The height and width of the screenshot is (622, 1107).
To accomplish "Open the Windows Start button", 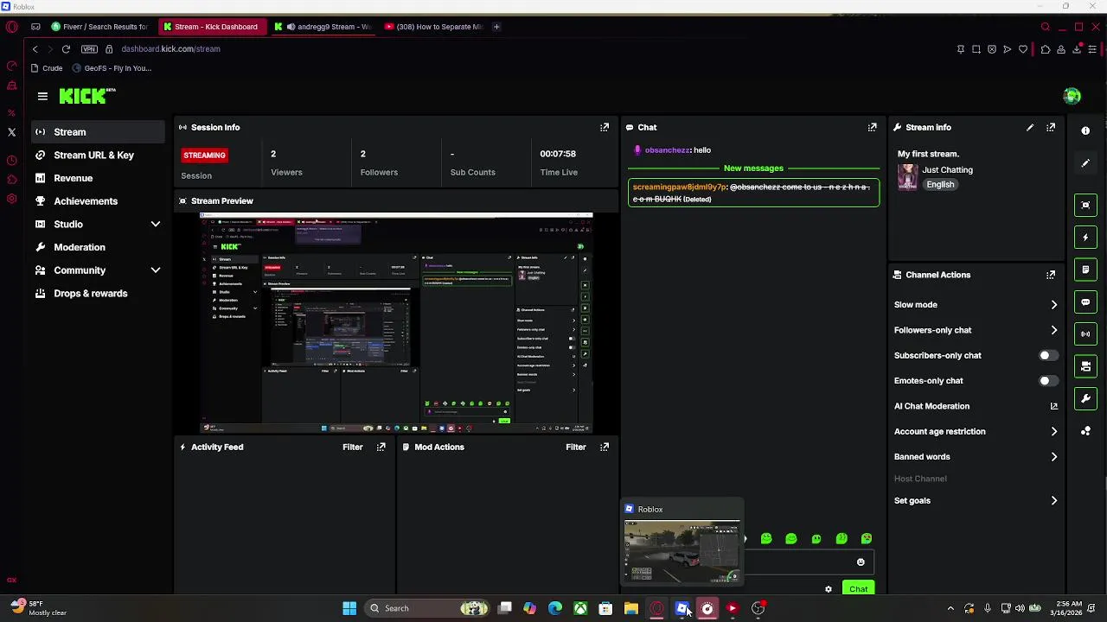I will pyautogui.click(x=349, y=608).
